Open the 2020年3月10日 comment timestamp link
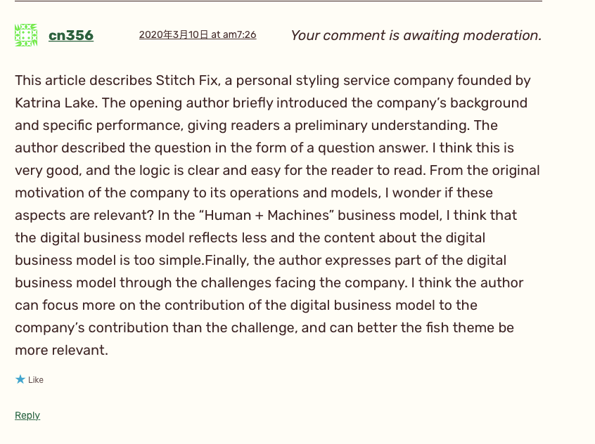 [x=197, y=34]
